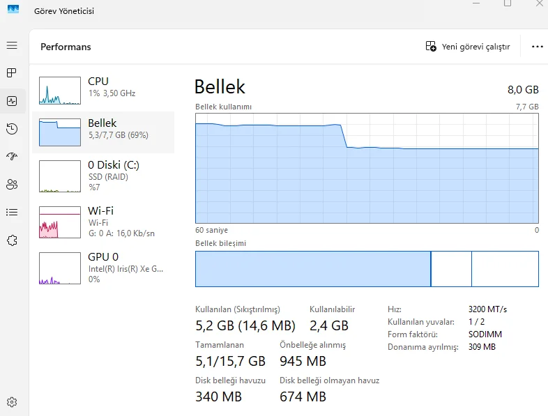Image resolution: width=548 pixels, height=416 pixels.
Task: Select the 0 Diski (C:) entry
Action: [103, 176]
